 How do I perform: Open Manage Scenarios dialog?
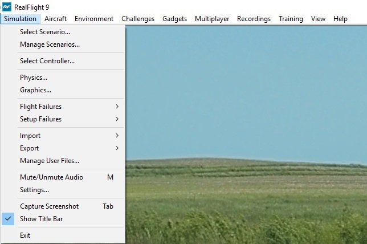pos(50,44)
